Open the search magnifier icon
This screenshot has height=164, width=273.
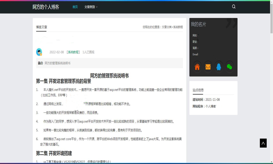(234, 7)
